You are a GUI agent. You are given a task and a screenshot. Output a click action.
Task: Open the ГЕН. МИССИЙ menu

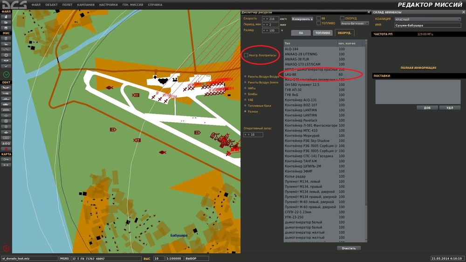132,5
